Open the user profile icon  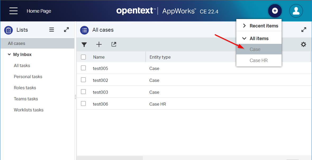(x=296, y=11)
